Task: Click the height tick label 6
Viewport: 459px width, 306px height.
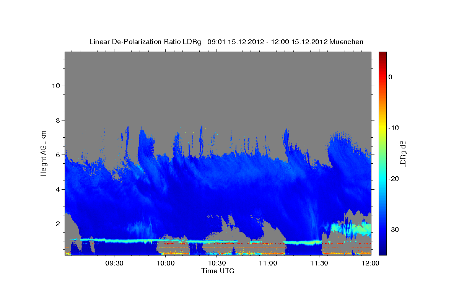Action: (x=57, y=155)
